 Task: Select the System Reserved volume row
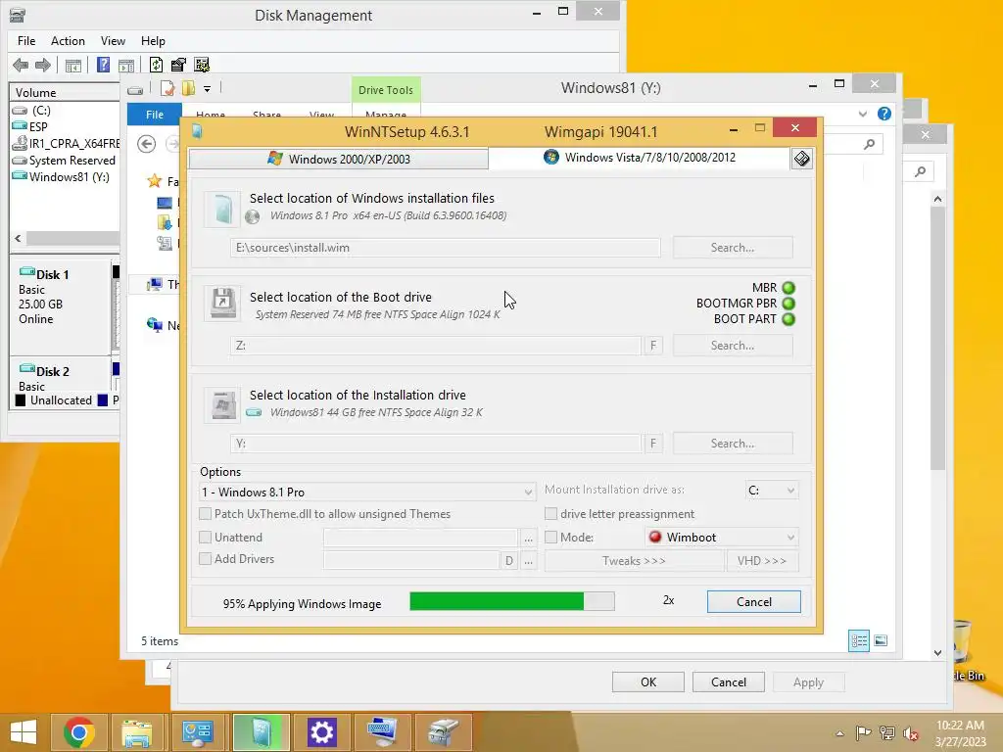click(x=72, y=161)
